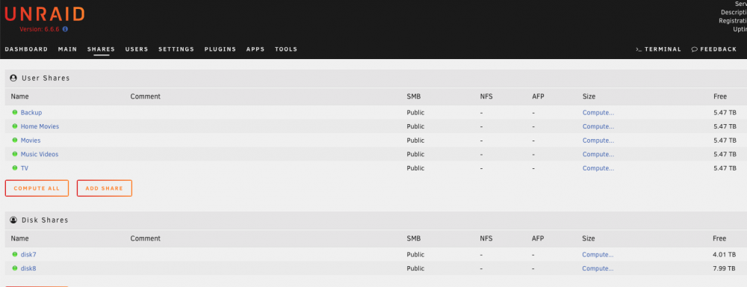Click the green status dot beside Backup

point(15,113)
